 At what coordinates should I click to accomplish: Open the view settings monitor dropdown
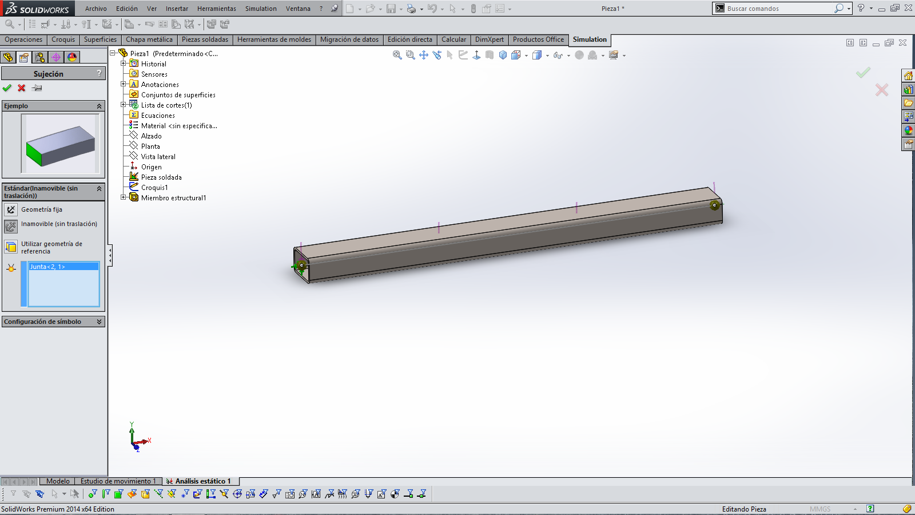point(624,56)
